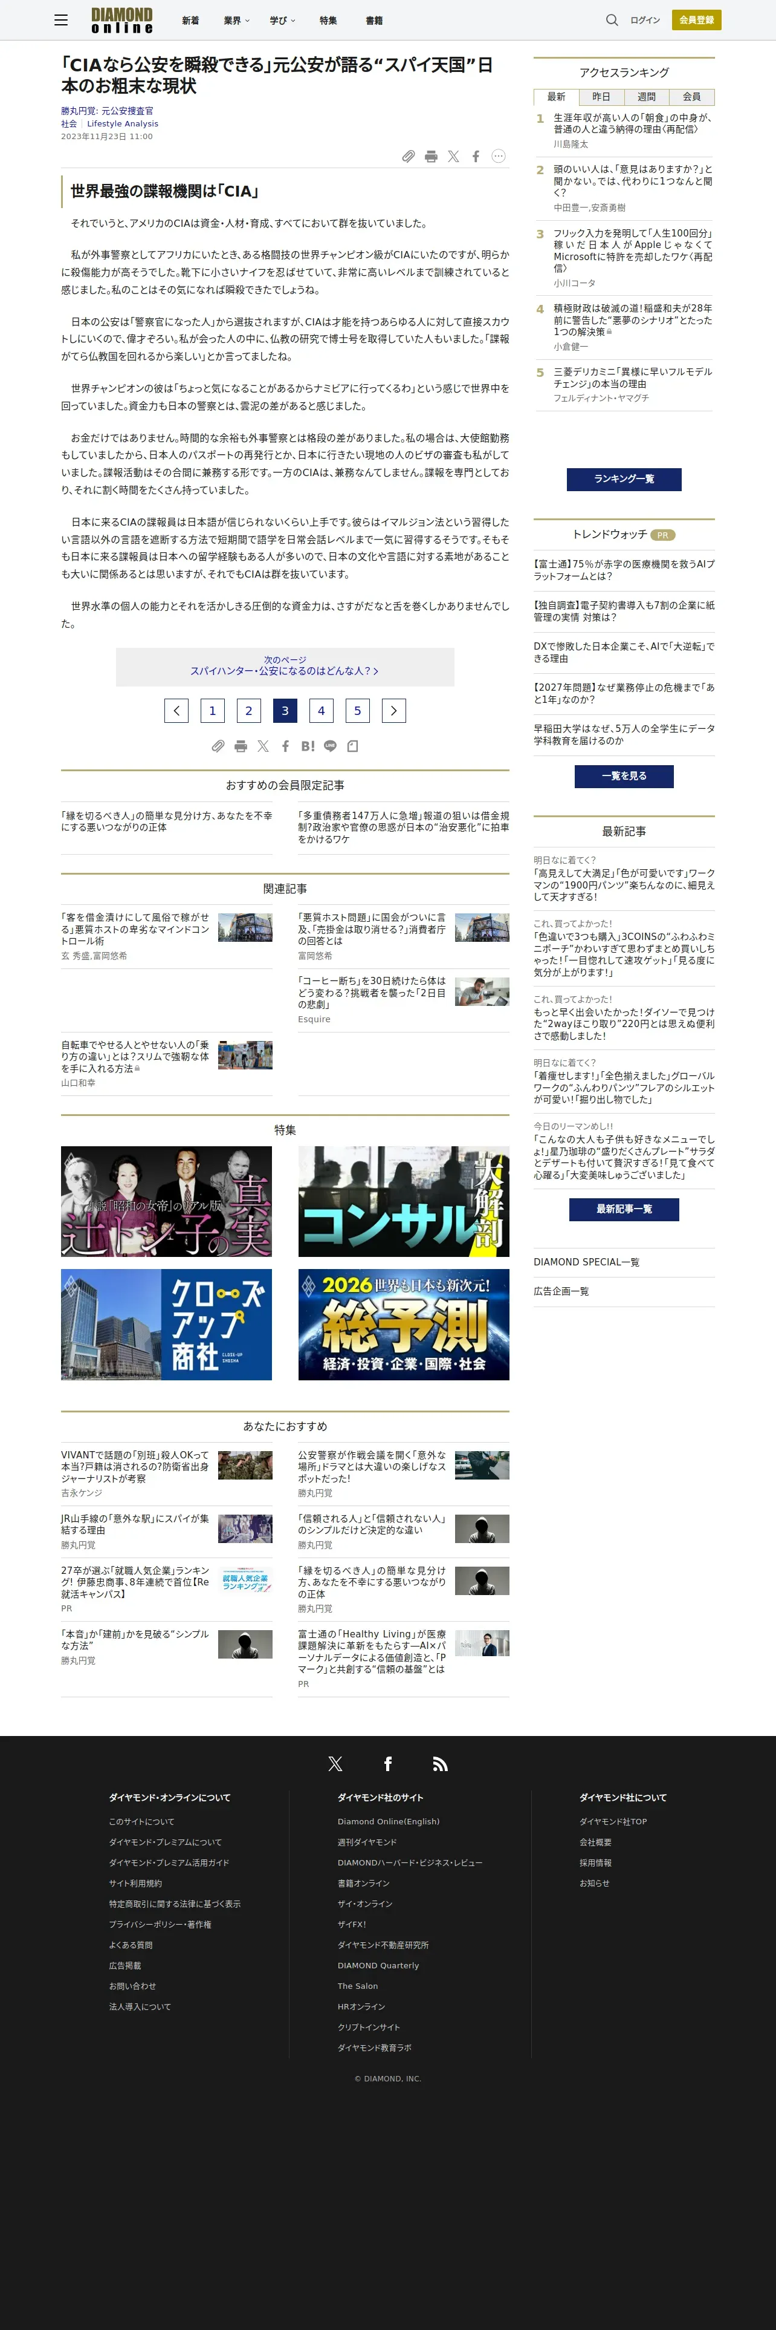Go to previous page with left arrow
The height and width of the screenshot is (2330, 776).
176,710
